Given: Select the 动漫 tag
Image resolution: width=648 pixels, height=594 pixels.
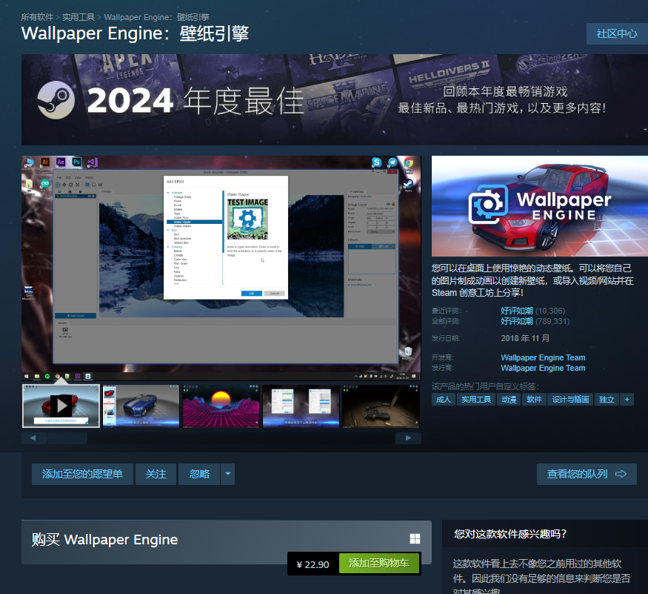Looking at the screenshot, I should pos(507,399).
